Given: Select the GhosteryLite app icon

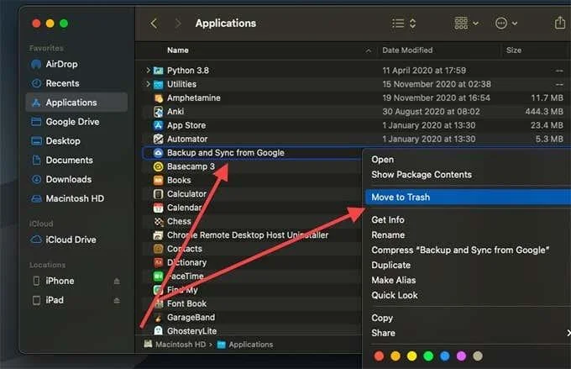Looking at the screenshot, I should [158, 331].
